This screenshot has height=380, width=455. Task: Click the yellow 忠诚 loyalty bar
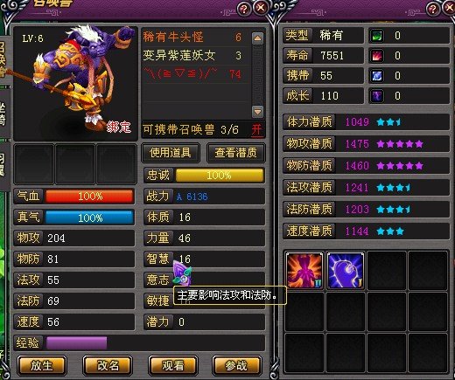tap(220, 176)
